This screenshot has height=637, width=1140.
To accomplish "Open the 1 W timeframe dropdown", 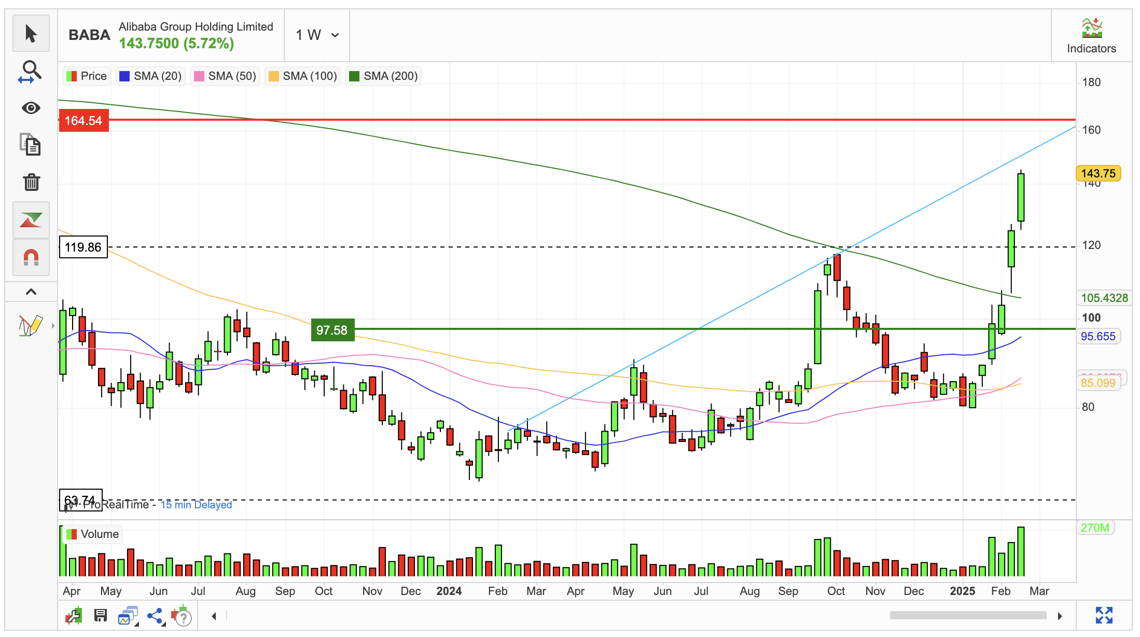I will (317, 35).
